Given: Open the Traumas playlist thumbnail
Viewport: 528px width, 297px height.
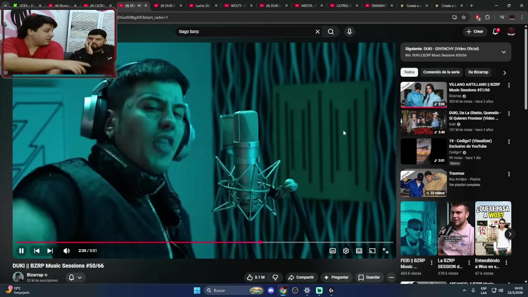Looking at the screenshot, I should (x=424, y=184).
